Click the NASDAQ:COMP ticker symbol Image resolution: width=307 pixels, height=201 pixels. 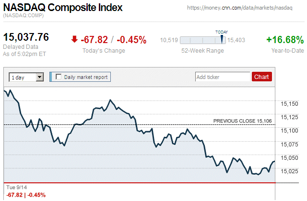tap(23, 16)
